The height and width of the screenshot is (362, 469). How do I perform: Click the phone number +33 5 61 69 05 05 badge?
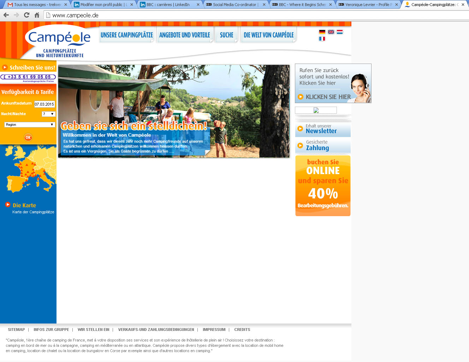[x=28, y=77]
